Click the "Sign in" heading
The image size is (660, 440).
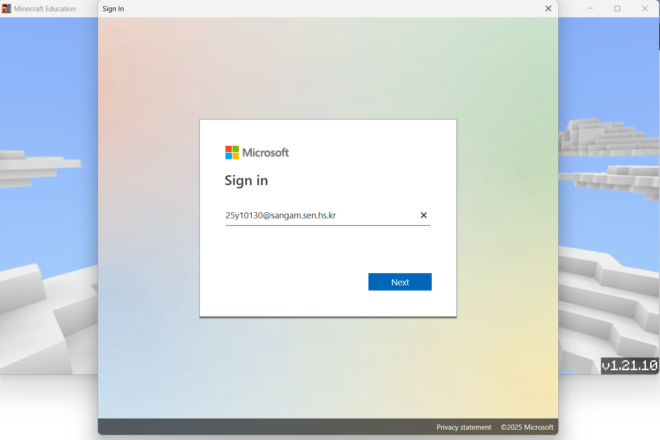(x=246, y=181)
